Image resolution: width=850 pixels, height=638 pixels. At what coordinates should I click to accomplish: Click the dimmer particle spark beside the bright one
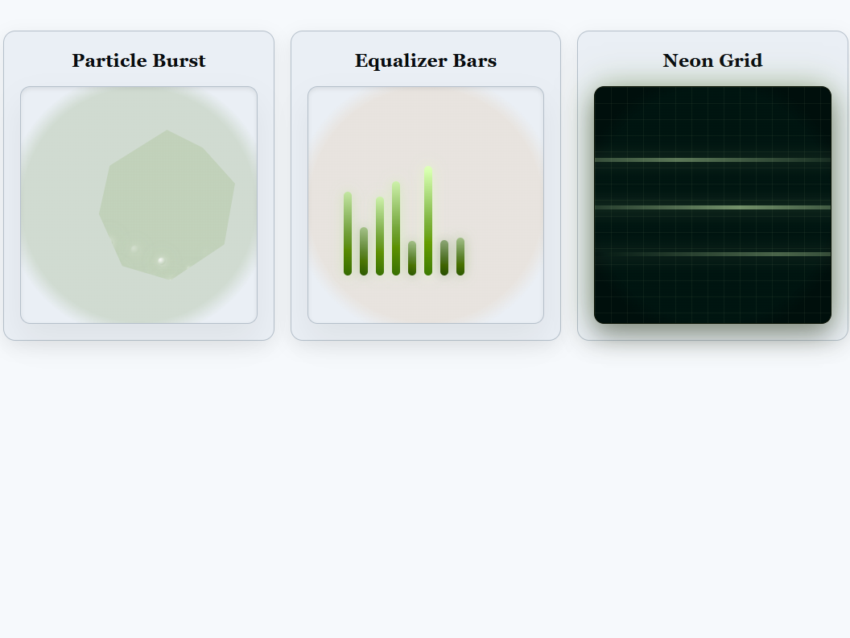(134, 249)
